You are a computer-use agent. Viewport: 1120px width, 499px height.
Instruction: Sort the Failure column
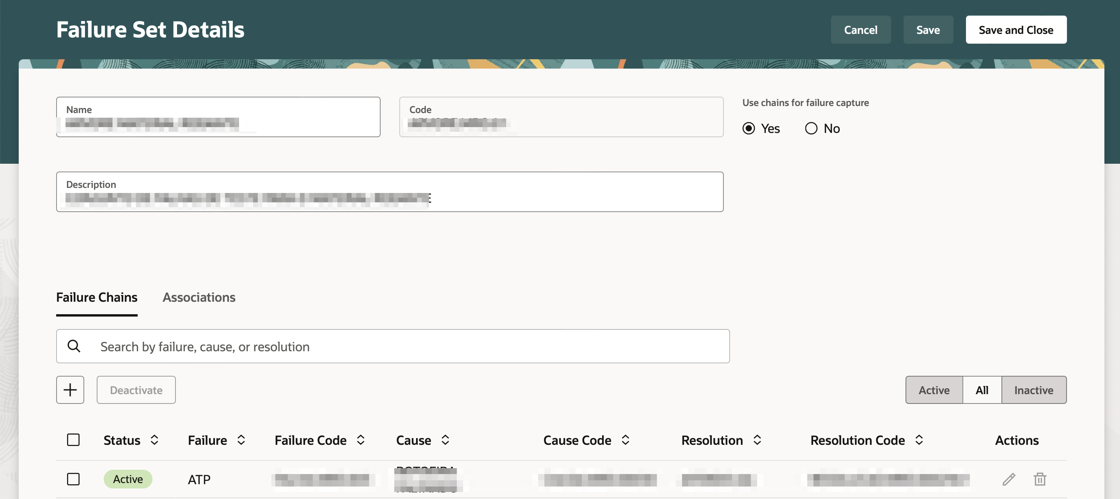(241, 440)
